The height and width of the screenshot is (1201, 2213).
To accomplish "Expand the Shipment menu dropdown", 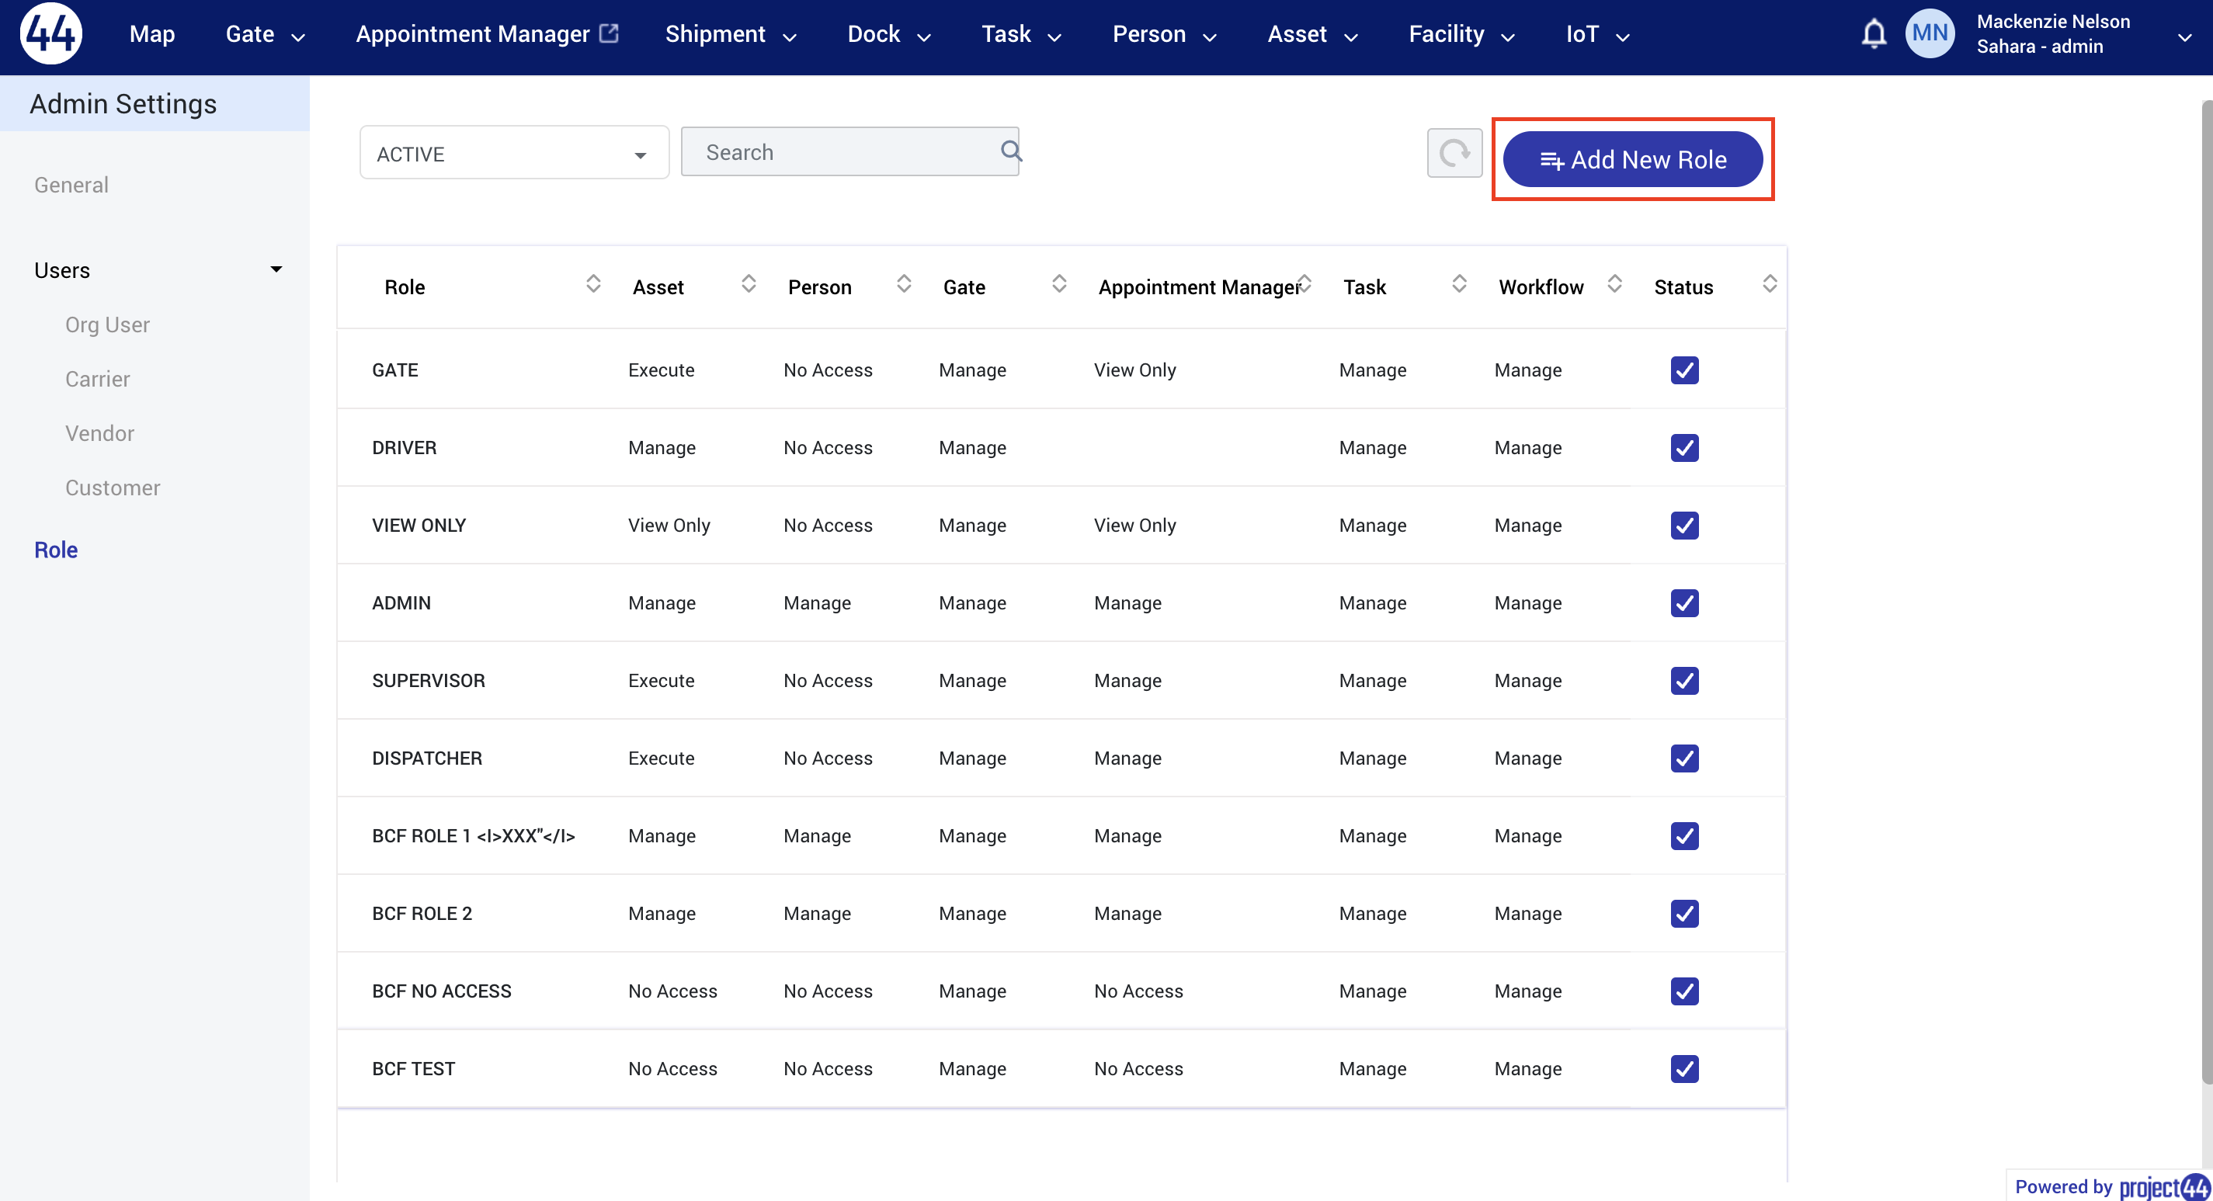I will point(790,37).
